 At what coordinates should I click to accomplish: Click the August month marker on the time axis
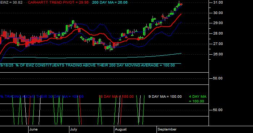click(121, 129)
